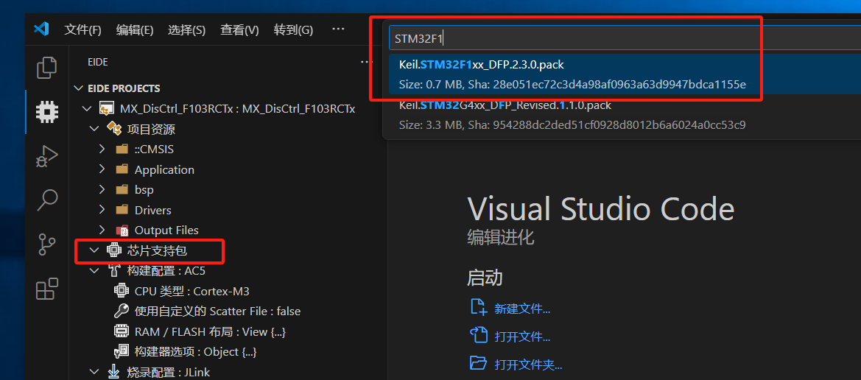Viewport: 861px width, 380px height.
Task: Click the 芯片支持包 chip icon
Action: [x=113, y=250]
